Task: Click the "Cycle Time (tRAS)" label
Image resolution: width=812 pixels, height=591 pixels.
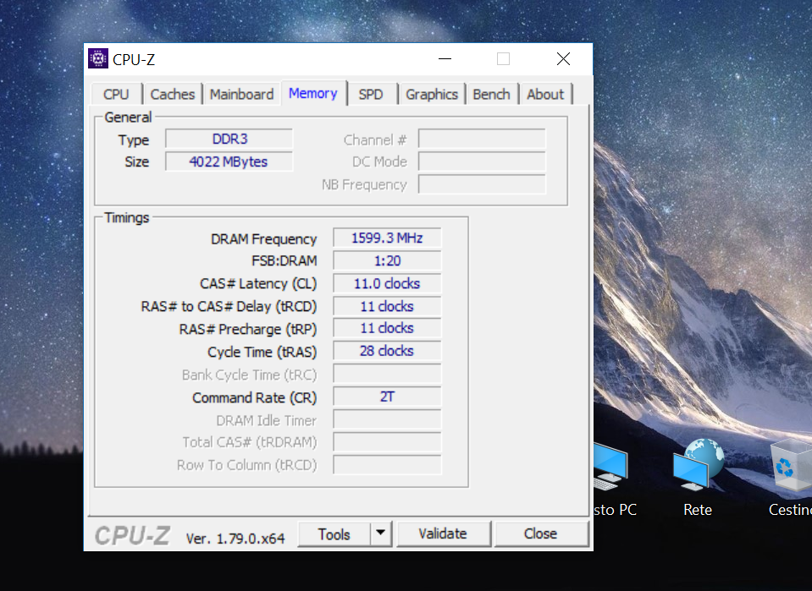Action: (x=262, y=352)
